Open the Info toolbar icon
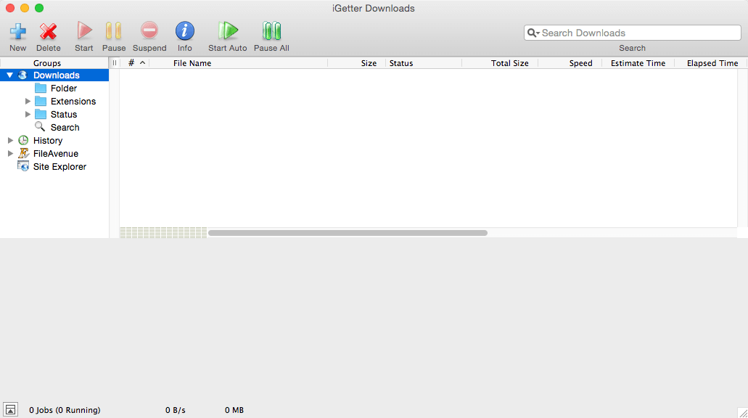The width and height of the screenshot is (748, 418). (x=184, y=31)
